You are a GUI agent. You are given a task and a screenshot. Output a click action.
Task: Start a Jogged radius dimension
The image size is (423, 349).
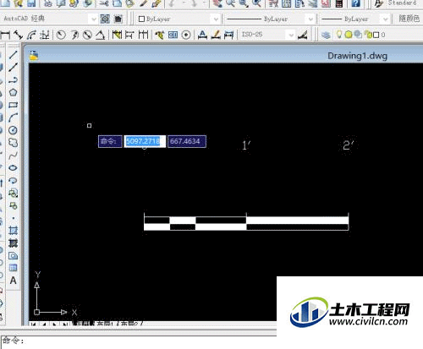[x=74, y=35]
